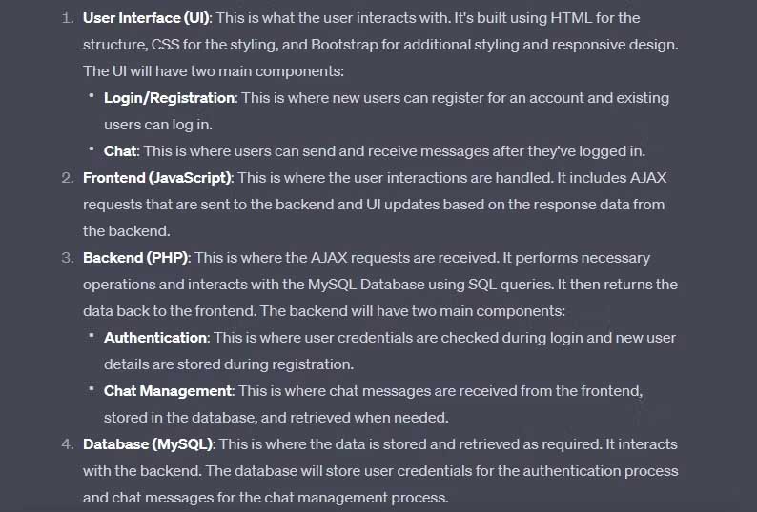Click the bold "Authentication" label
The height and width of the screenshot is (512, 757).
(155, 337)
